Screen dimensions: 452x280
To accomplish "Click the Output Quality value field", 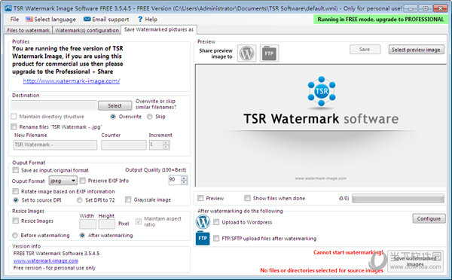I will click(x=175, y=180).
